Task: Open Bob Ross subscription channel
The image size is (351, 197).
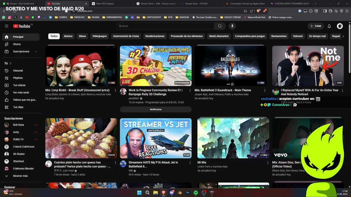Action: pos(21,125)
